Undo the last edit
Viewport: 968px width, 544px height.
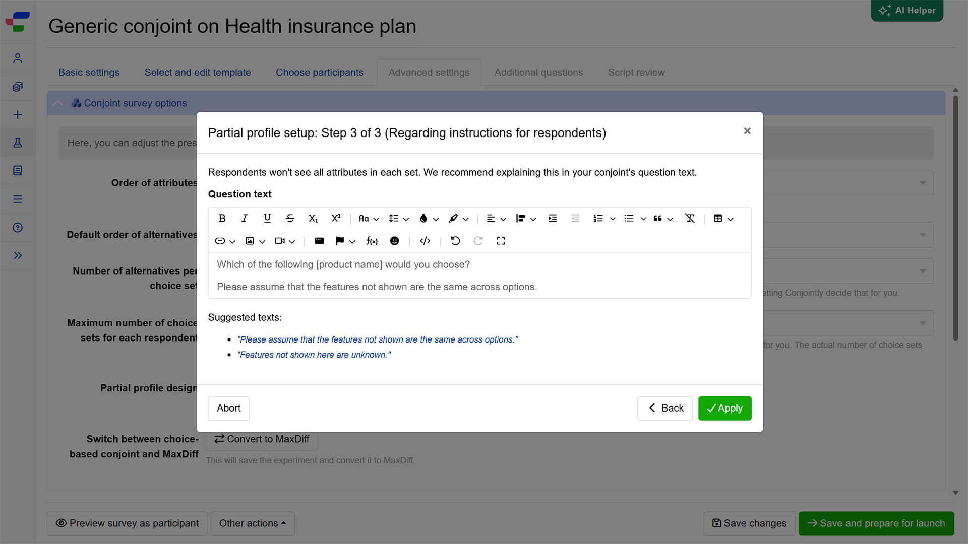coord(455,241)
